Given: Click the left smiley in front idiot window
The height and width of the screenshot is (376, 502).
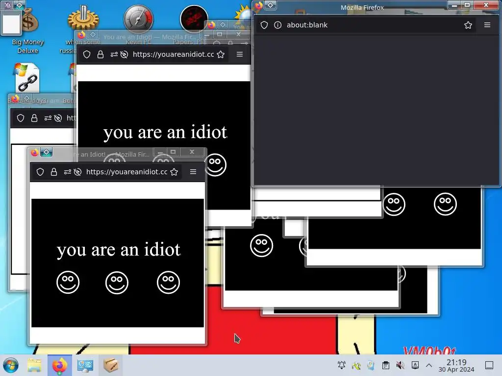Looking at the screenshot, I should tap(68, 282).
